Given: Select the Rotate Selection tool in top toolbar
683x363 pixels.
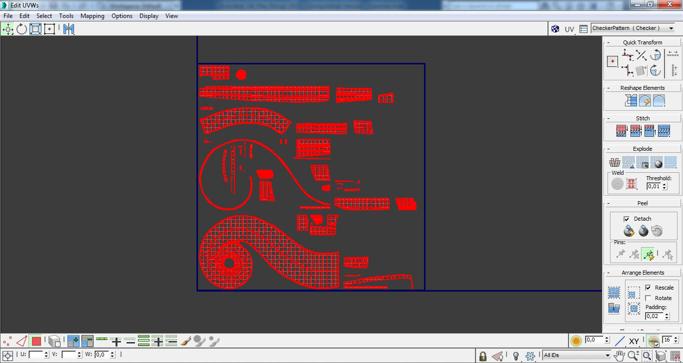Looking at the screenshot, I should (x=21, y=29).
